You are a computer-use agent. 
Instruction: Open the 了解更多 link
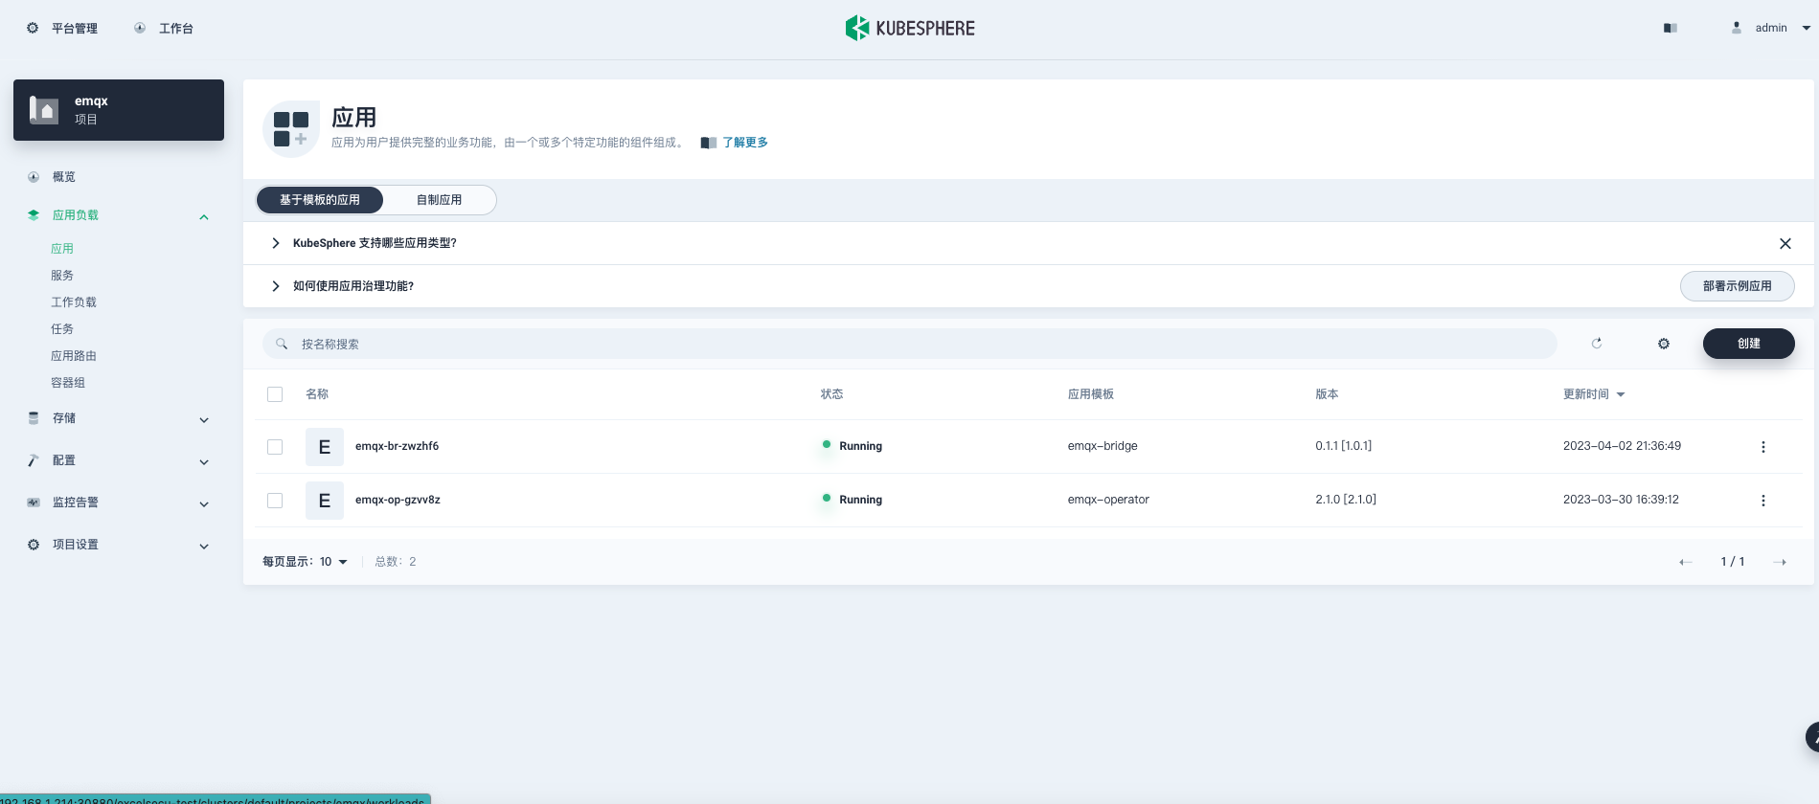745,143
